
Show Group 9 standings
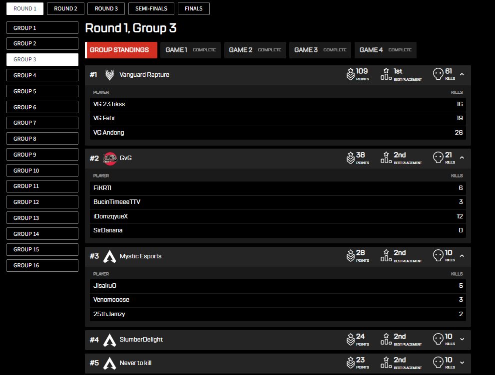[x=42, y=155]
